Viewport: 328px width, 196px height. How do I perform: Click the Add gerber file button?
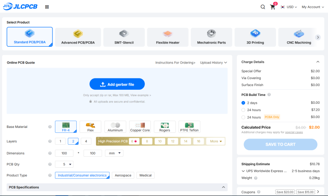click(117, 84)
